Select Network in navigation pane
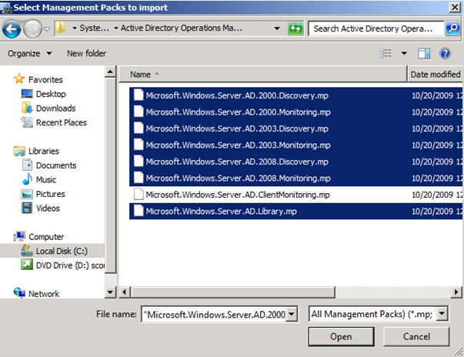This screenshot has height=357, width=464. tap(44, 294)
